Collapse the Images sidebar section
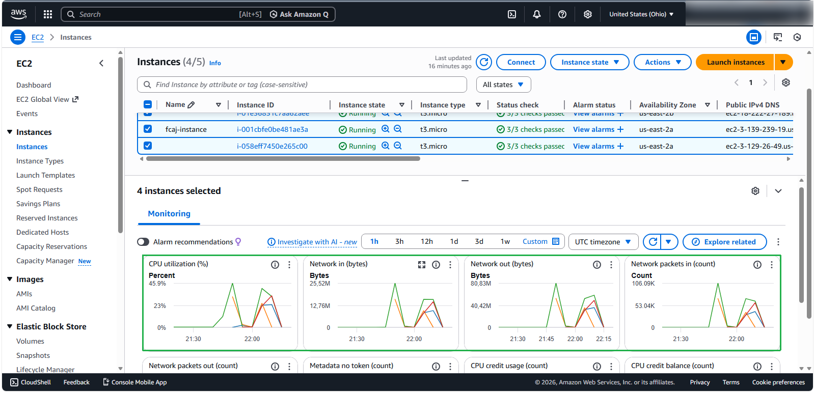Screen dimensions: 815x393 click(10, 279)
